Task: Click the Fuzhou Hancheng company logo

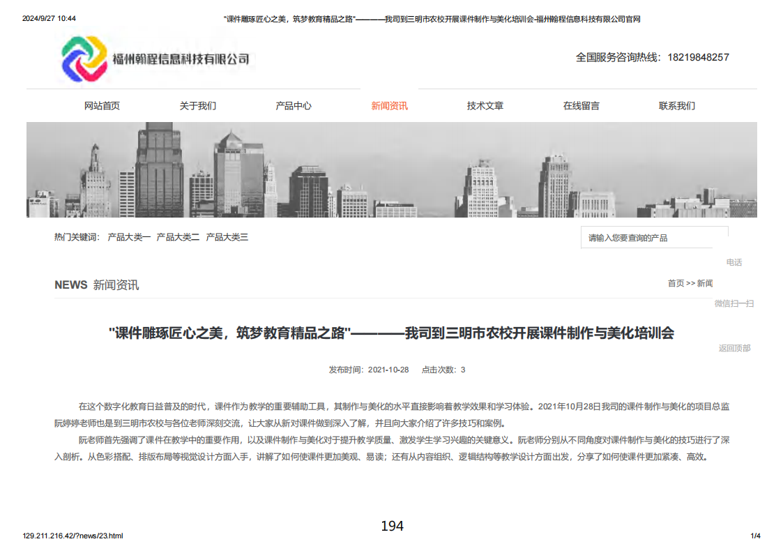Action: [x=155, y=59]
